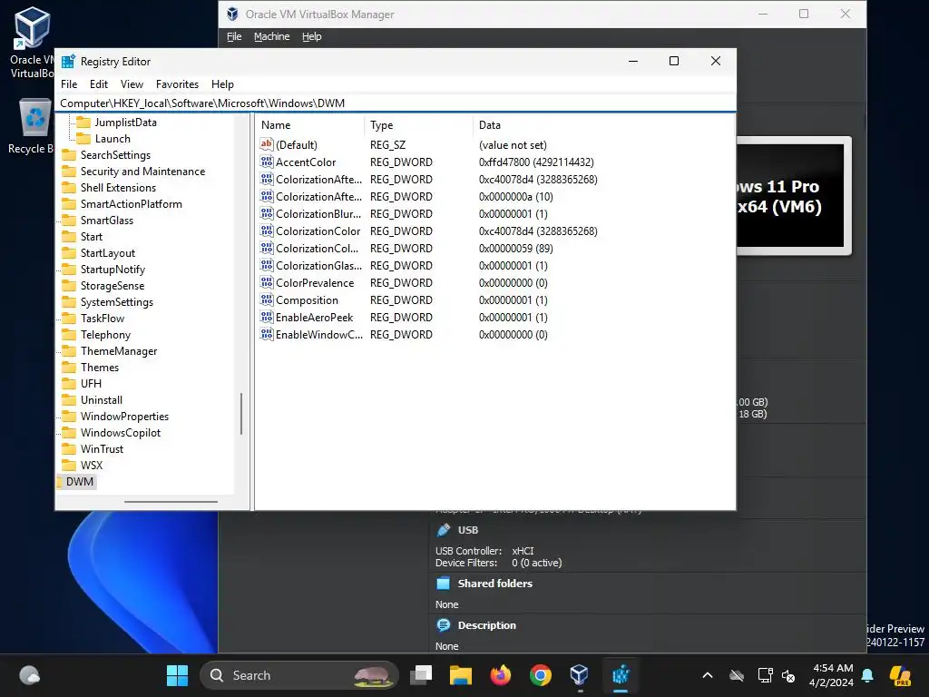The image size is (929, 697).
Task: Click the Shared folders icon in VirtualBox
Action: 443,584
